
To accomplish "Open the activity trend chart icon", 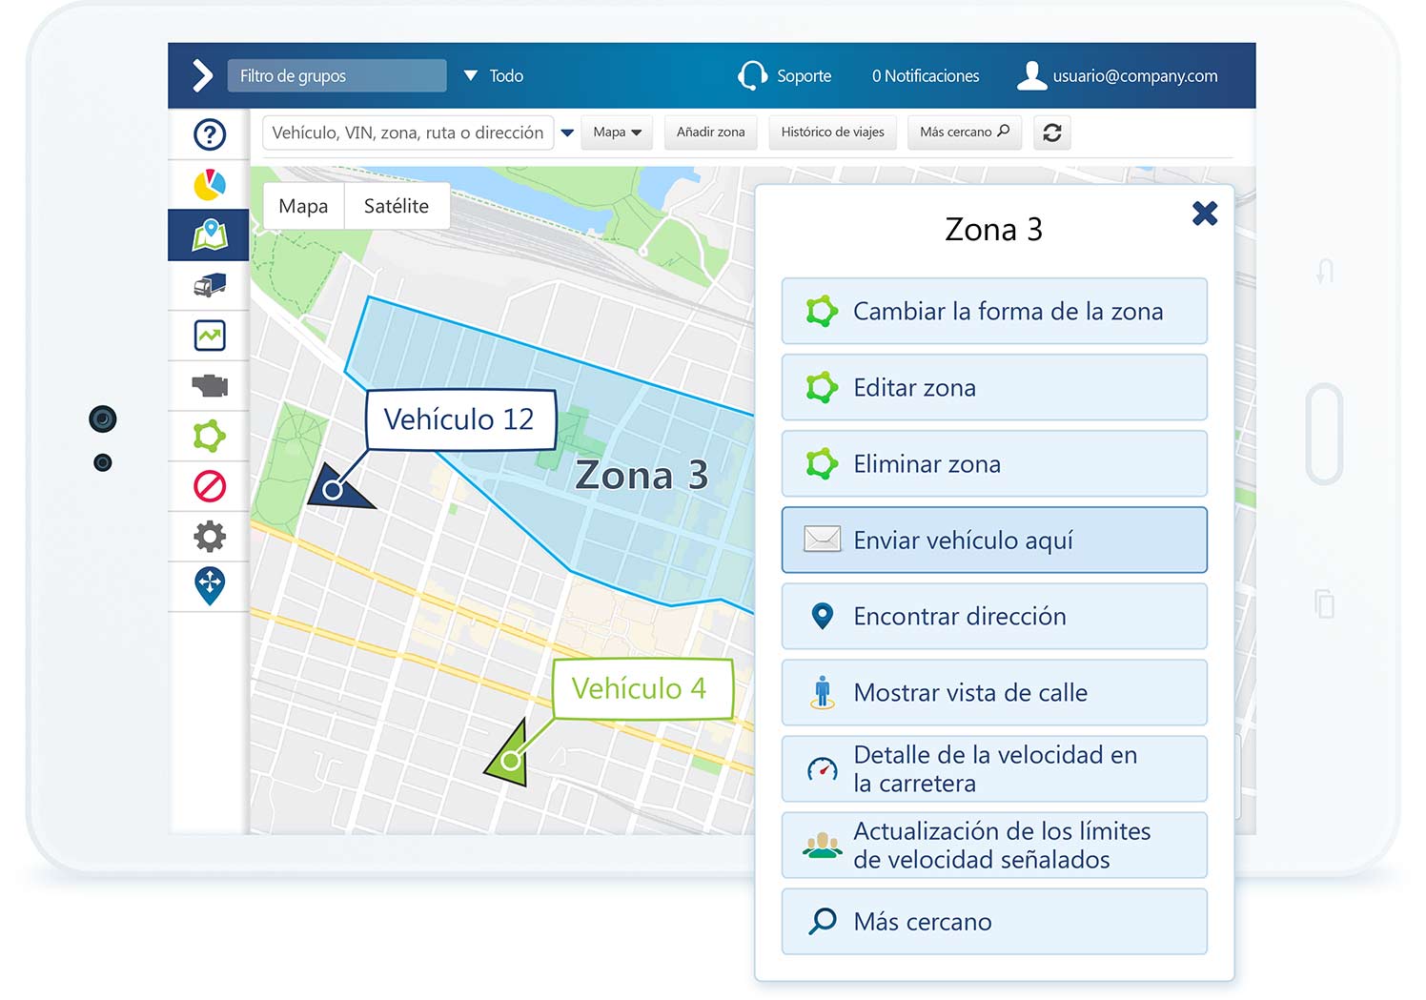I will [210, 336].
